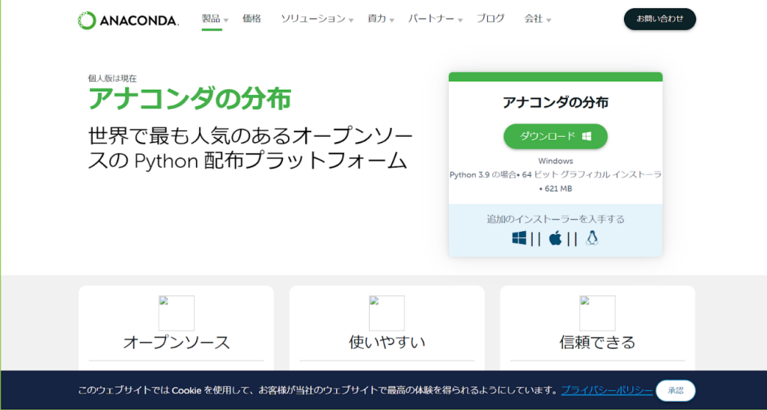Go to the 価格 page
This screenshot has height=410, width=767.
tap(251, 19)
